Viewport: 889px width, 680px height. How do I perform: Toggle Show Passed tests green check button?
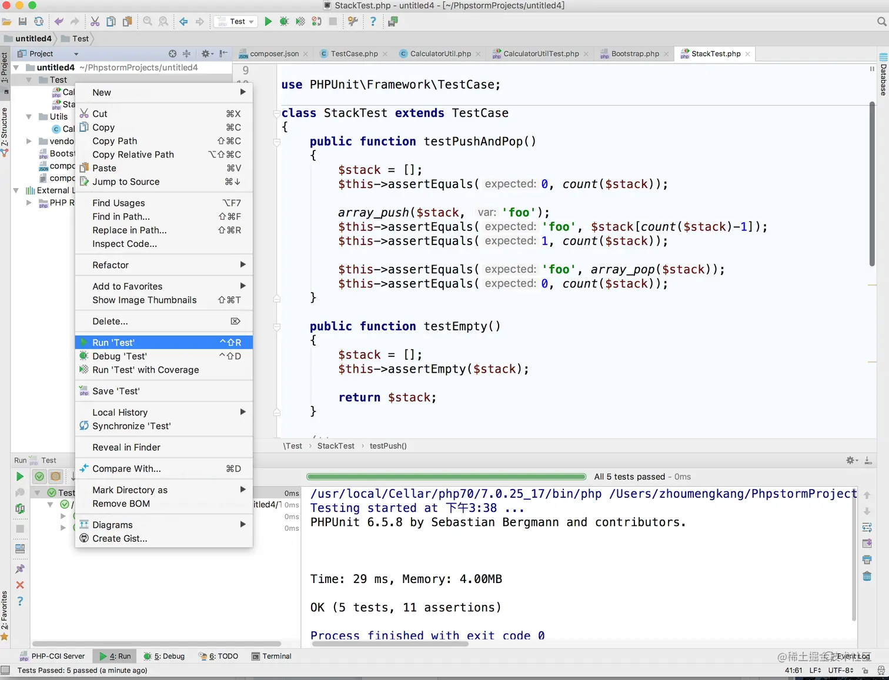[x=39, y=477]
